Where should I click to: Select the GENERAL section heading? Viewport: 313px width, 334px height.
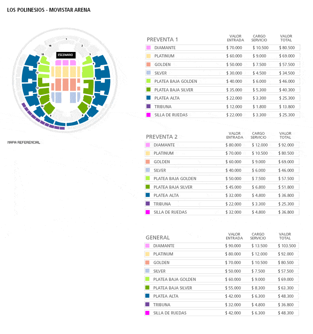pos(158,238)
